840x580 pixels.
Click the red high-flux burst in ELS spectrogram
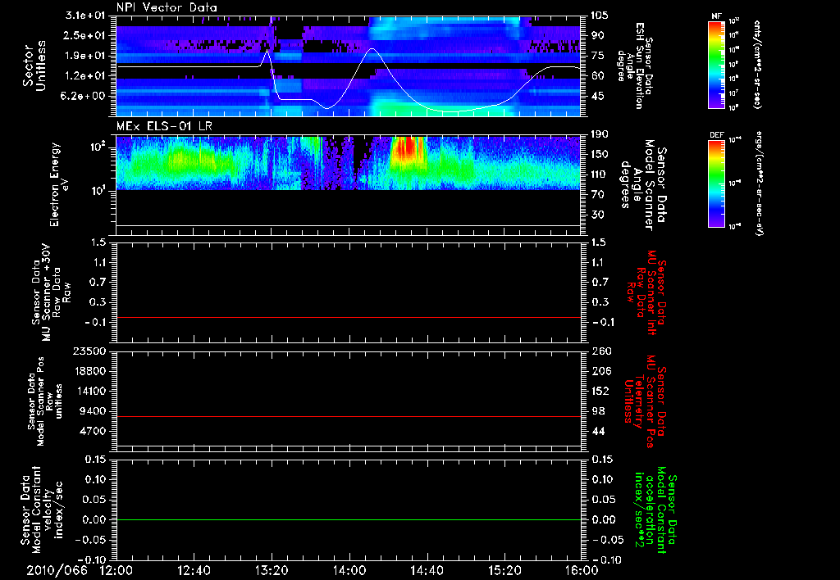click(409, 147)
